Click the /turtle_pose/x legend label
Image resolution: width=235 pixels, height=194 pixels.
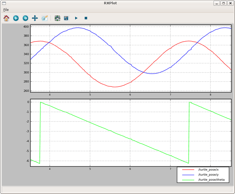208,169
